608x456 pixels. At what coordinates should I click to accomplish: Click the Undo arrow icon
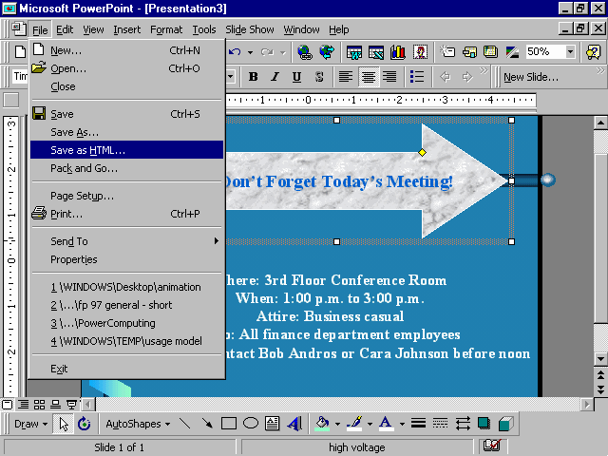pyautogui.click(x=235, y=52)
